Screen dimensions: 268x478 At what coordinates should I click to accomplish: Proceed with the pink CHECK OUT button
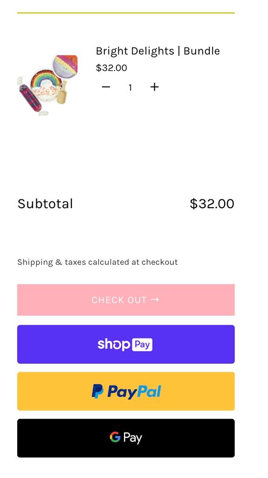tap(126, 300)
